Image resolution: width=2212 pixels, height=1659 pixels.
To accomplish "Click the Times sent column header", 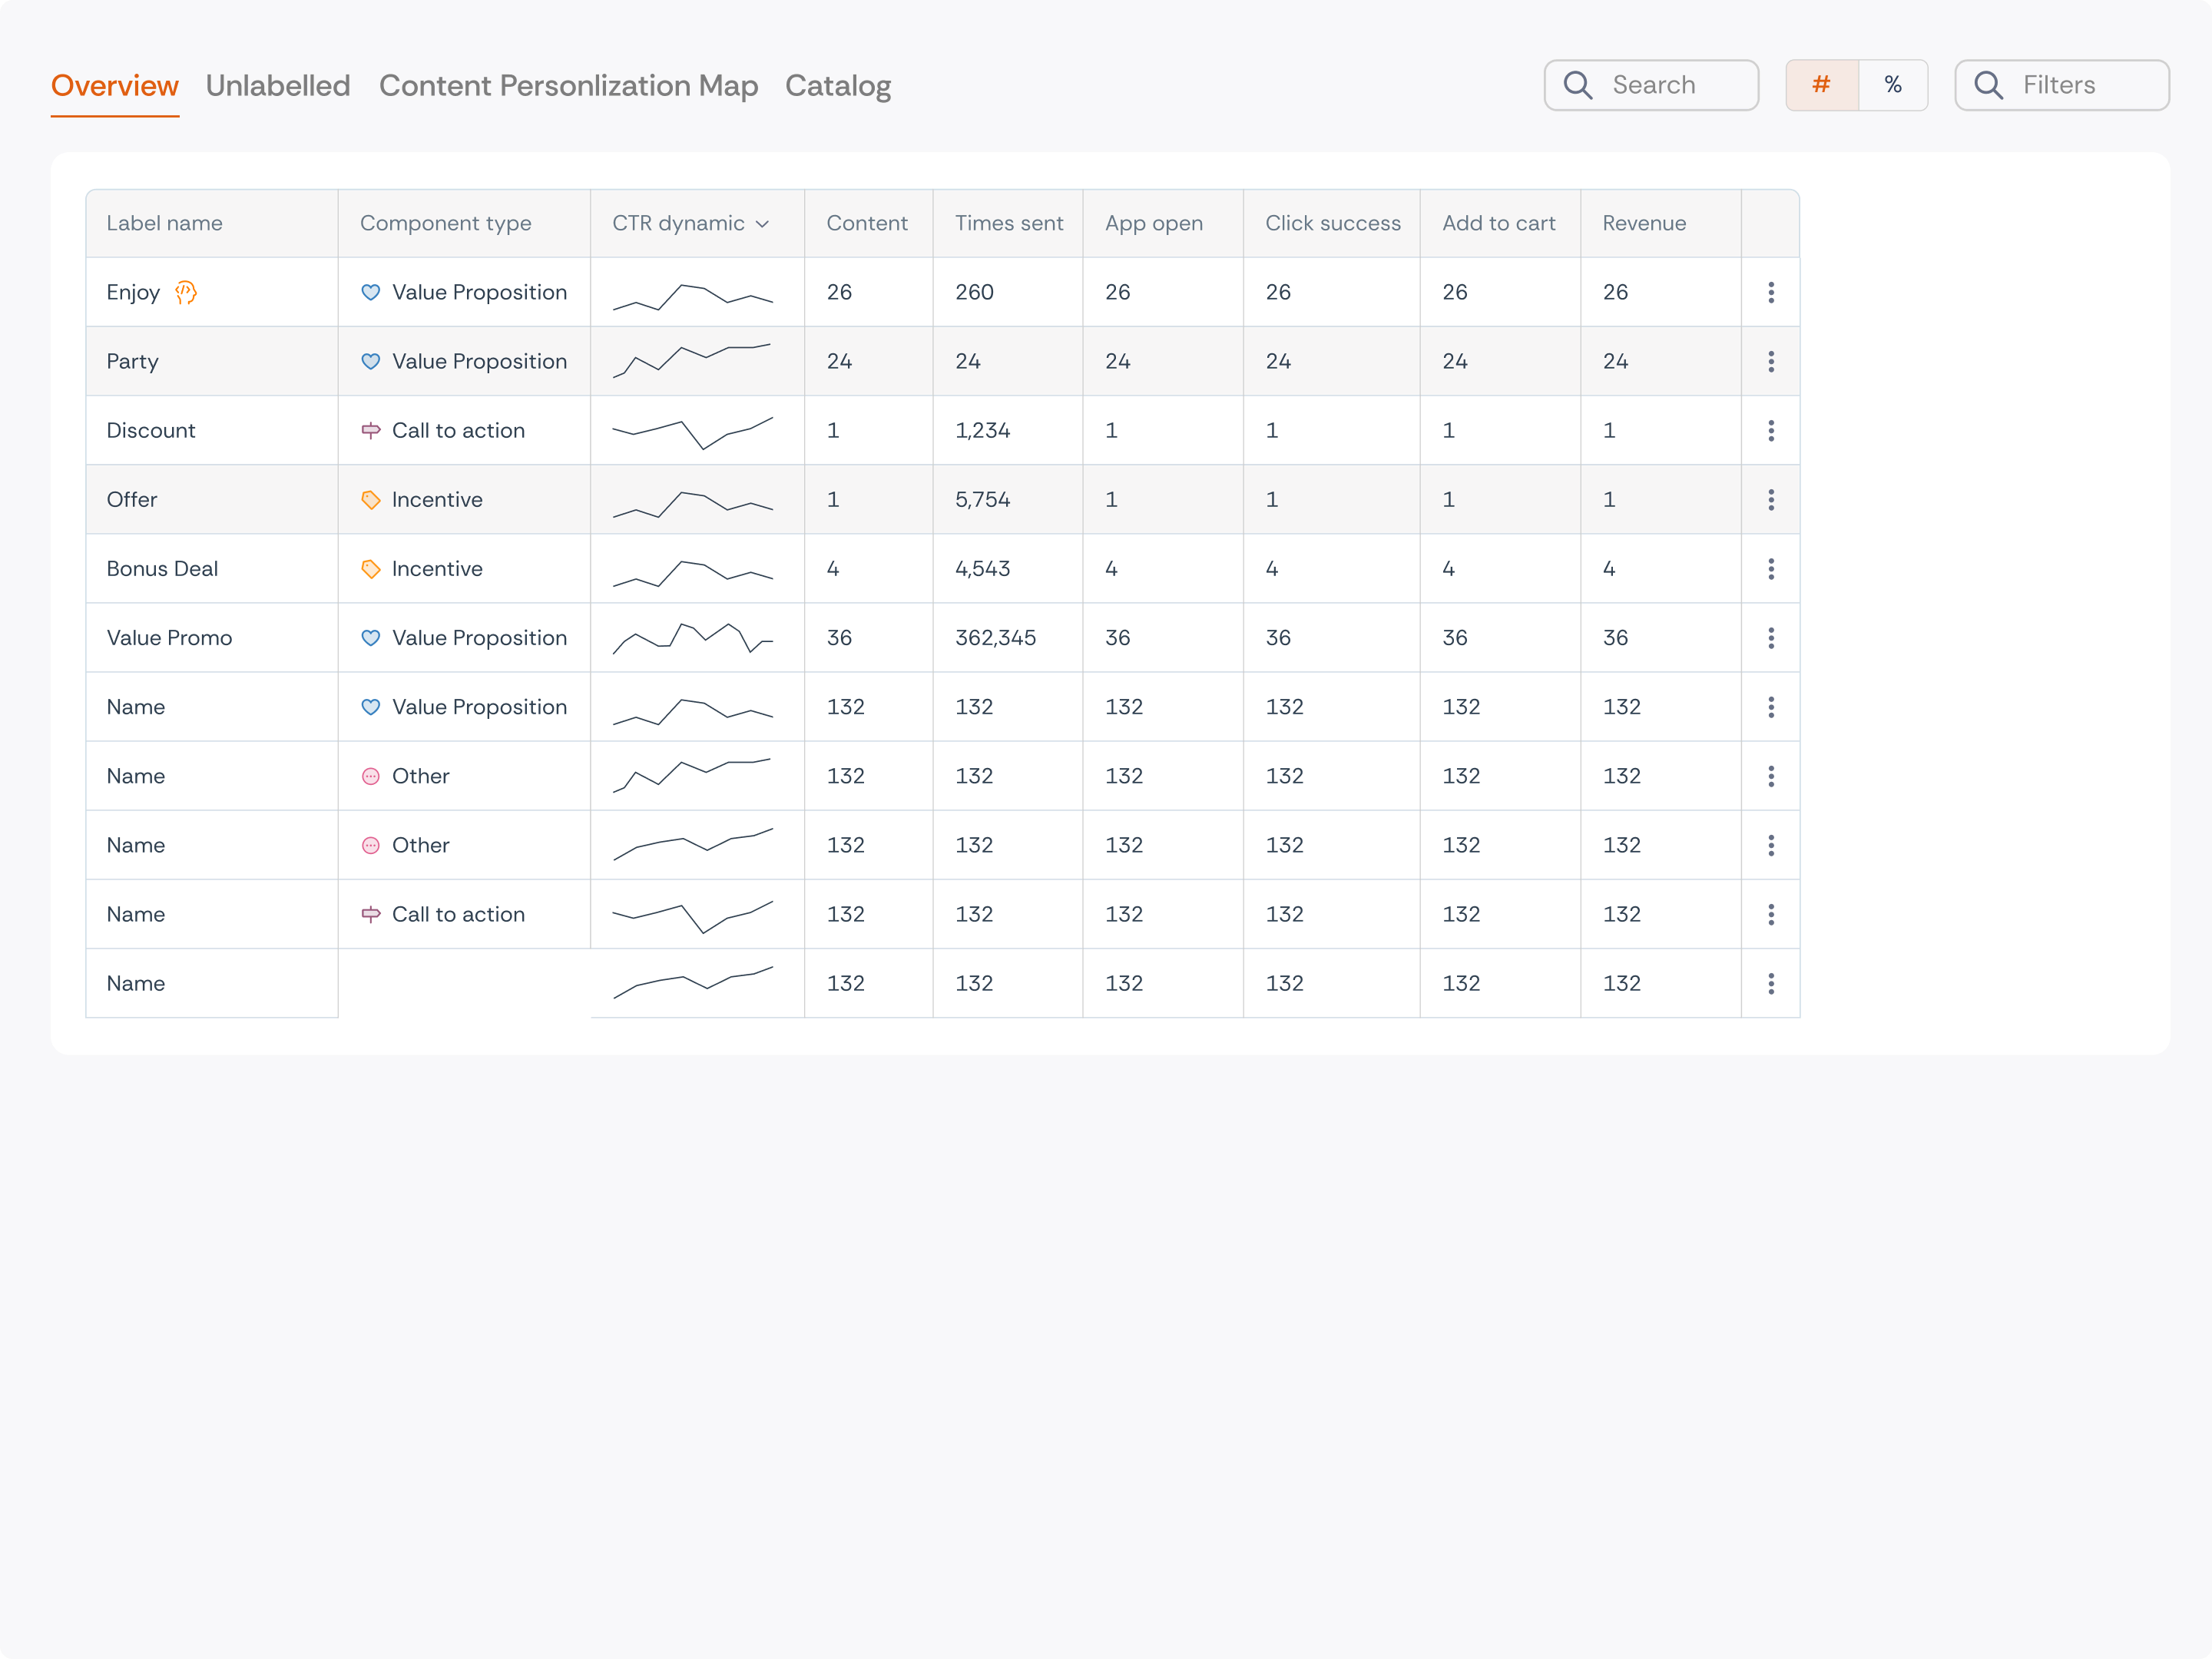I will tap(1009, 223).
